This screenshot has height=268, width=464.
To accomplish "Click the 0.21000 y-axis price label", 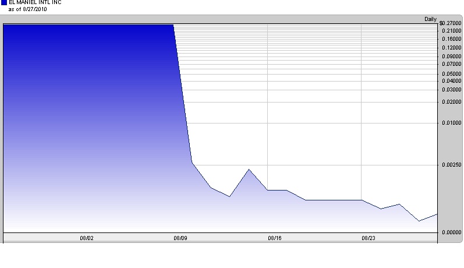I will 451,31.
